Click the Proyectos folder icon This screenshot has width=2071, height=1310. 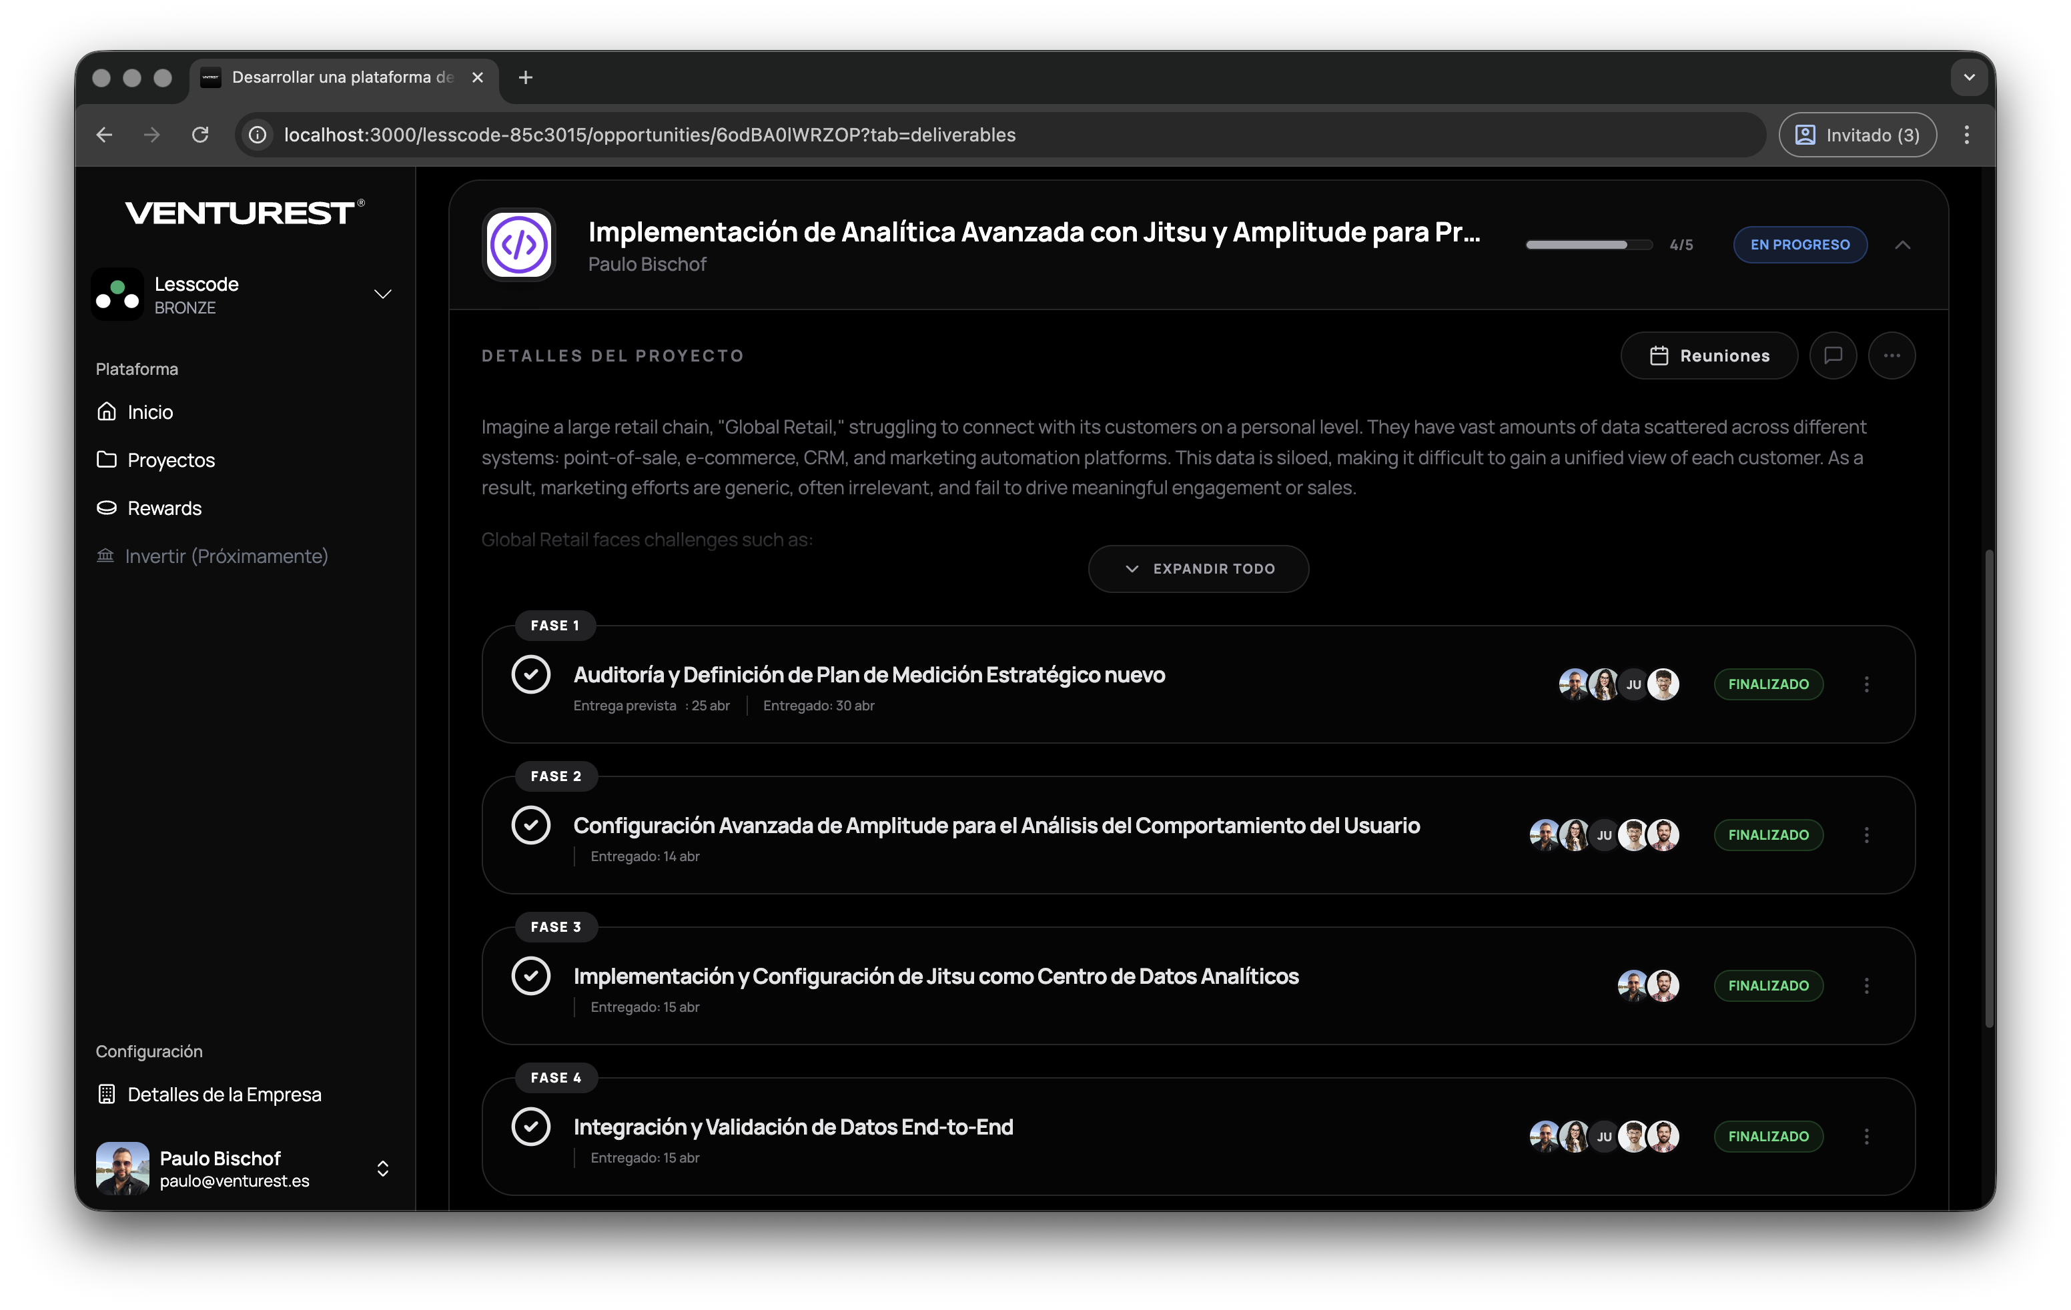coord(107,460)
